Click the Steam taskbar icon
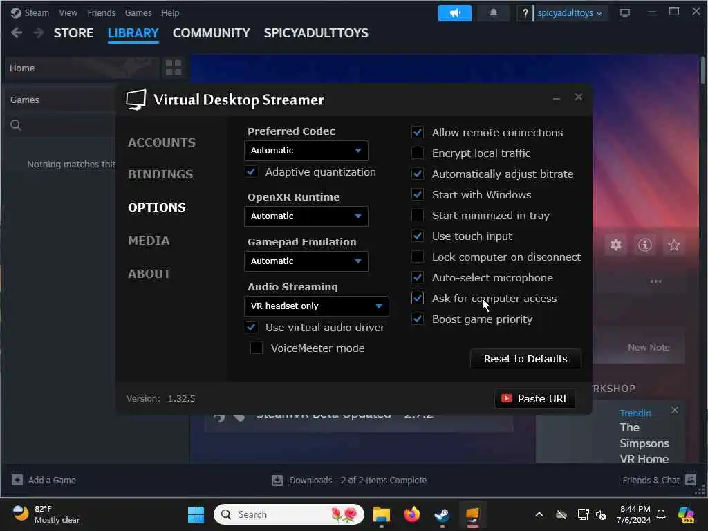The width and height of the screenshot is (708, 531). [442, 514]
